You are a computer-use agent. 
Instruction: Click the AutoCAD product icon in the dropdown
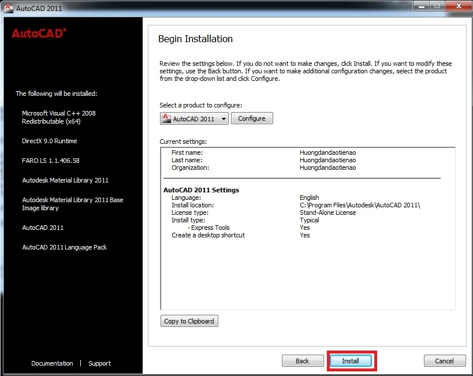[x=166, y=118]
